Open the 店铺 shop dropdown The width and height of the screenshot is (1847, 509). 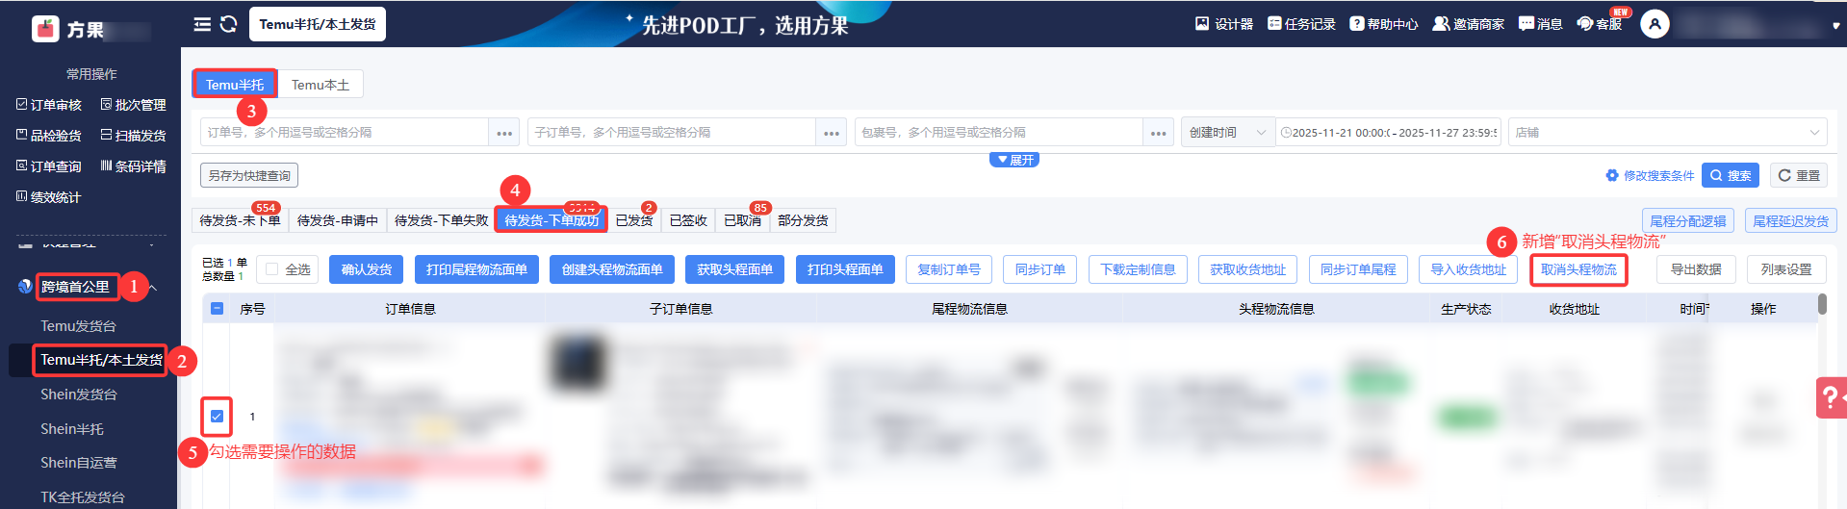[1667, 133]
